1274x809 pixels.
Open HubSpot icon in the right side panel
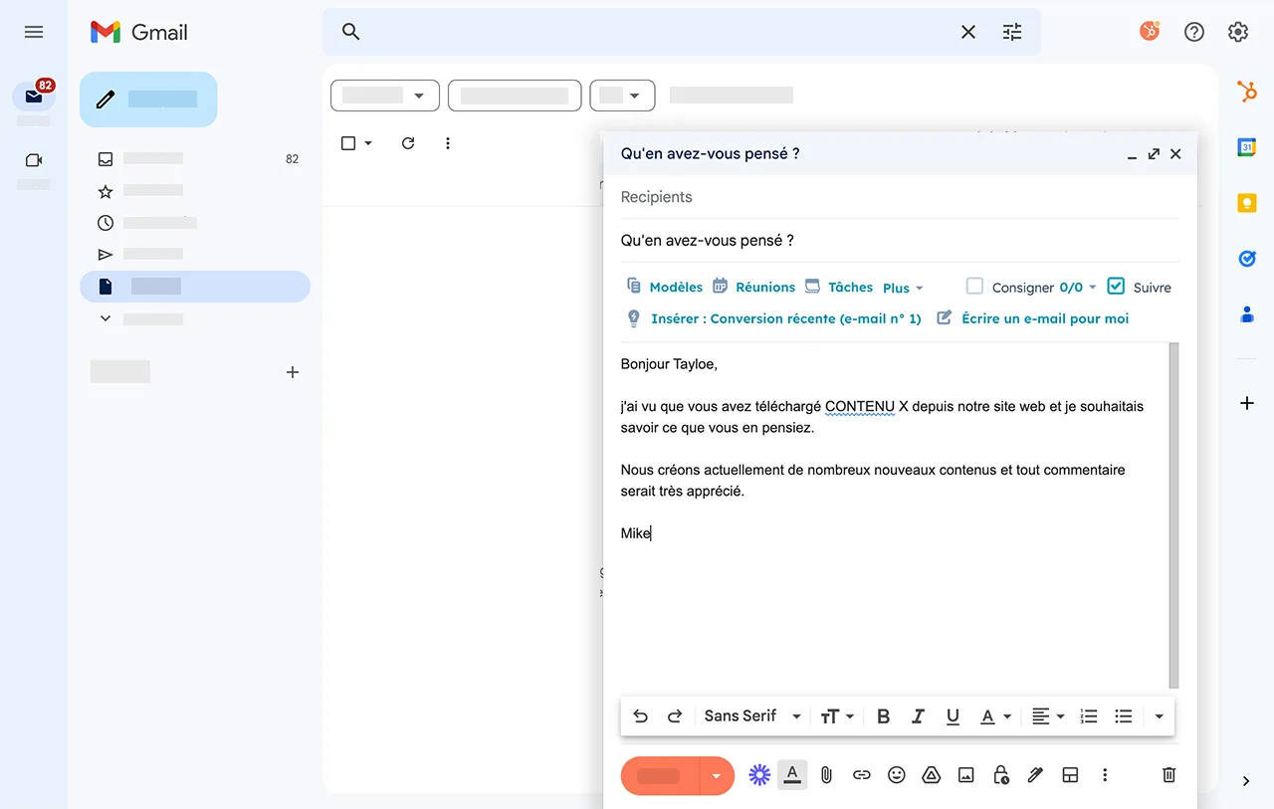click(1246, 93)
